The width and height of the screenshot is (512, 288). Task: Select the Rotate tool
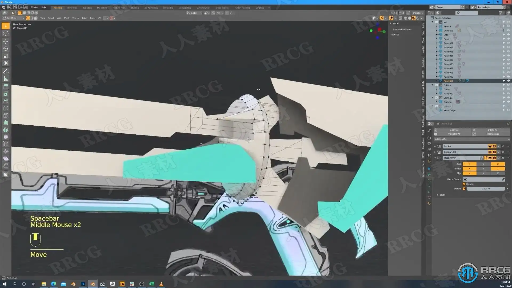pyautogui.click(x=6, y=49)
